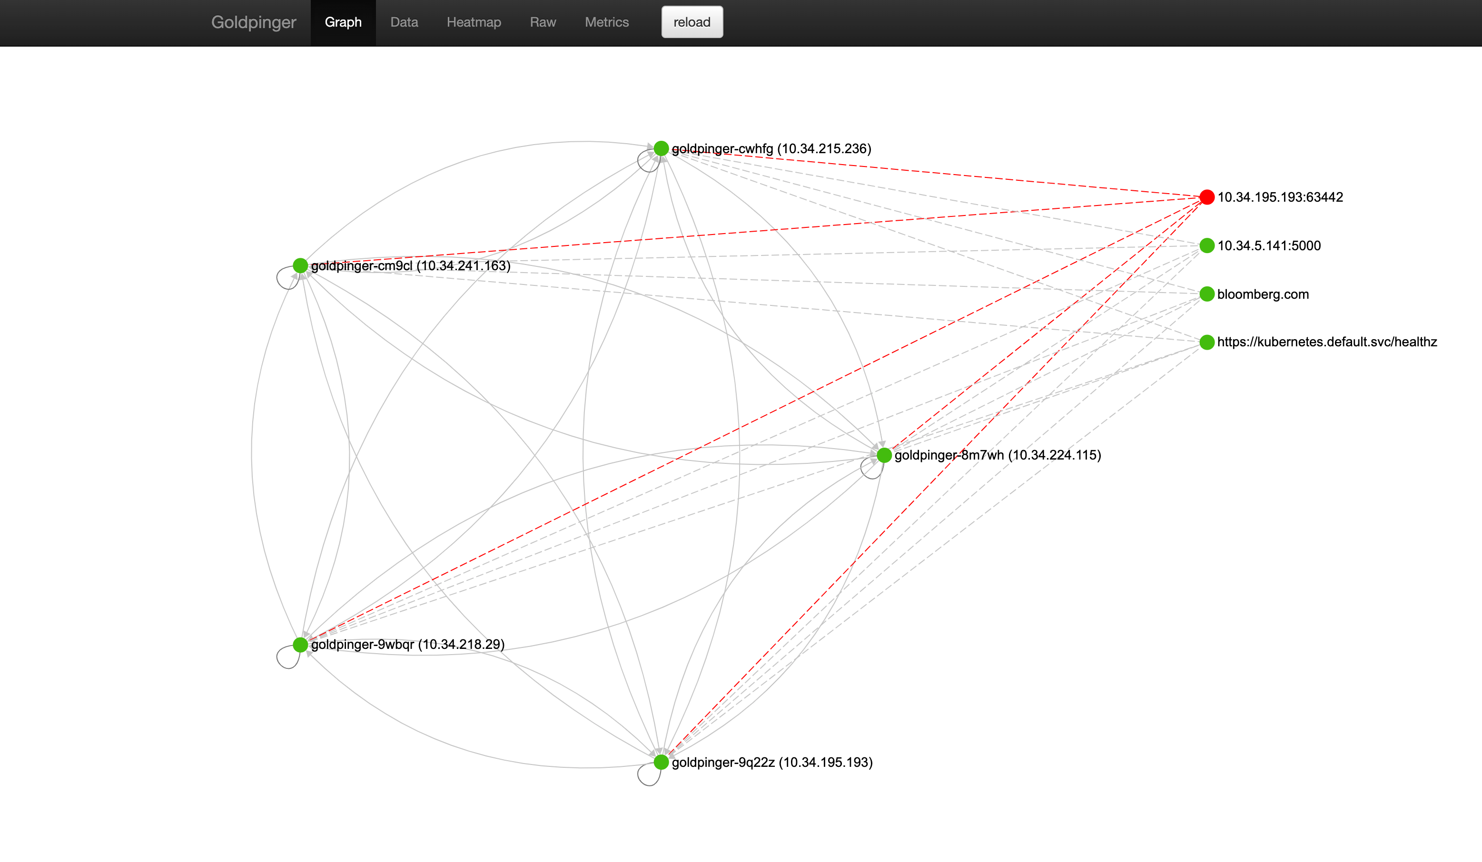The image size is (1482, 862).
Task: Expand goldpinger-9q22z node connections
Action: (x=661, y=762)
